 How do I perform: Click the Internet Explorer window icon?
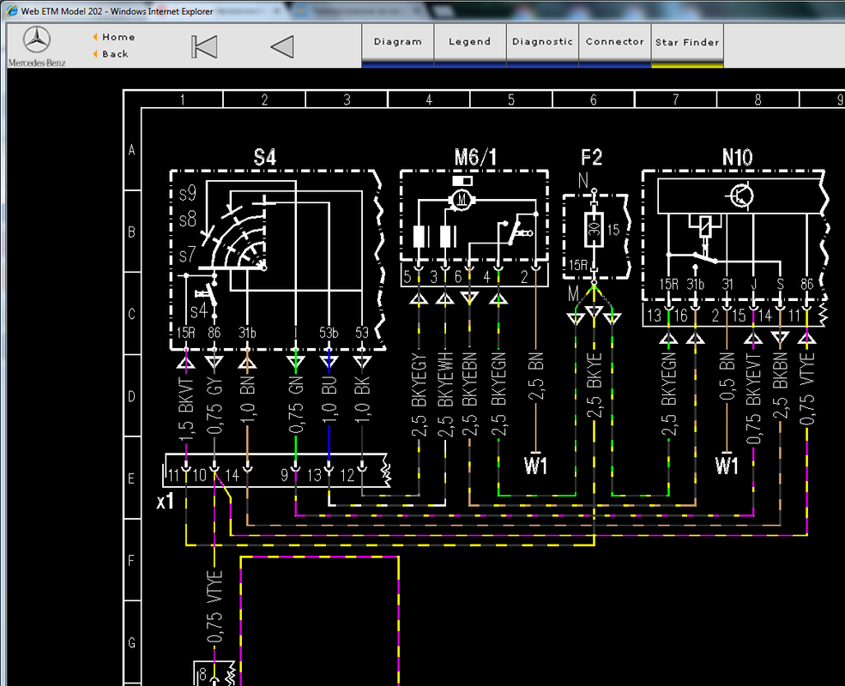11,11
